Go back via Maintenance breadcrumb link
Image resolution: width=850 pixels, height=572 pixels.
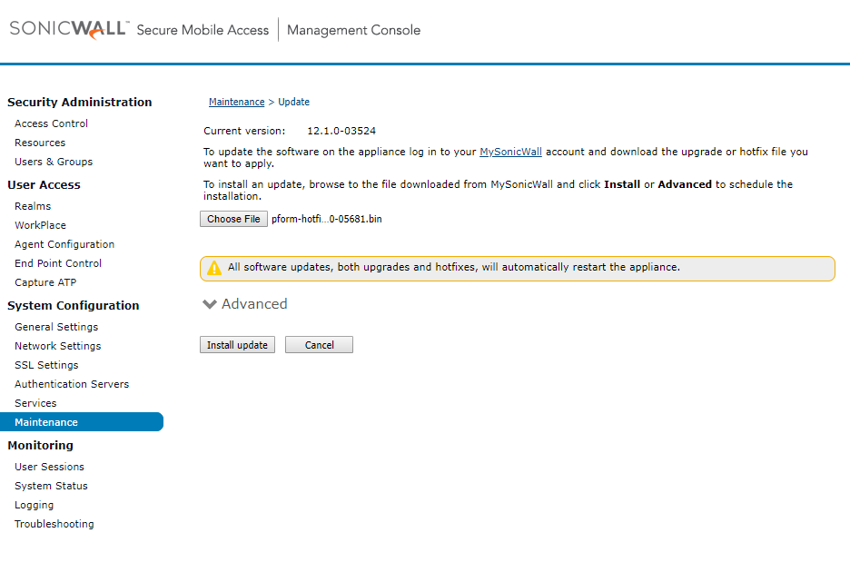point(236,102)
